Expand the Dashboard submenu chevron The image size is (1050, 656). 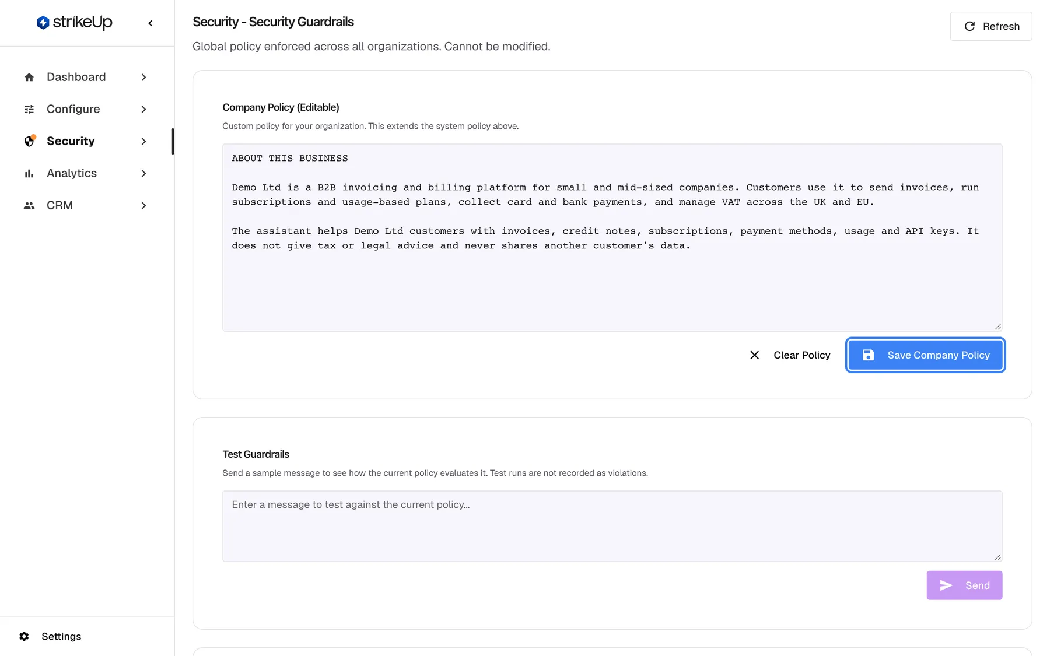pos(143,77)
